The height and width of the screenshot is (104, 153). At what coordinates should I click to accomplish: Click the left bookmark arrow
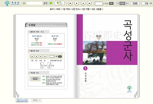[x=118, y=3]
